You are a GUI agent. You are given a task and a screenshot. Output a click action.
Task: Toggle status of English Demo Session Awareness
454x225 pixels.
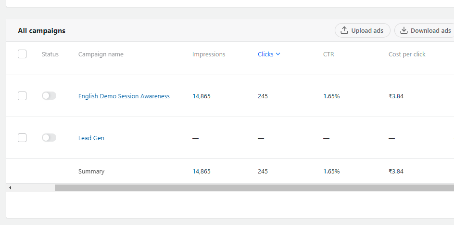(49, 96)
